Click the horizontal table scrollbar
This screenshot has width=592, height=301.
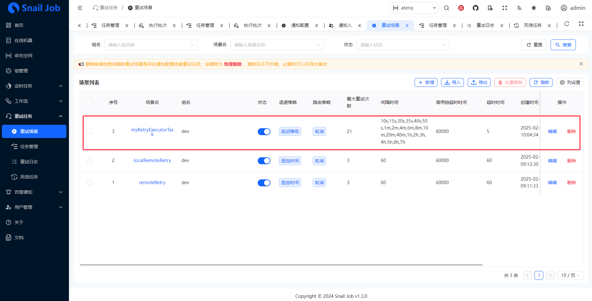(x=281, y=265)
